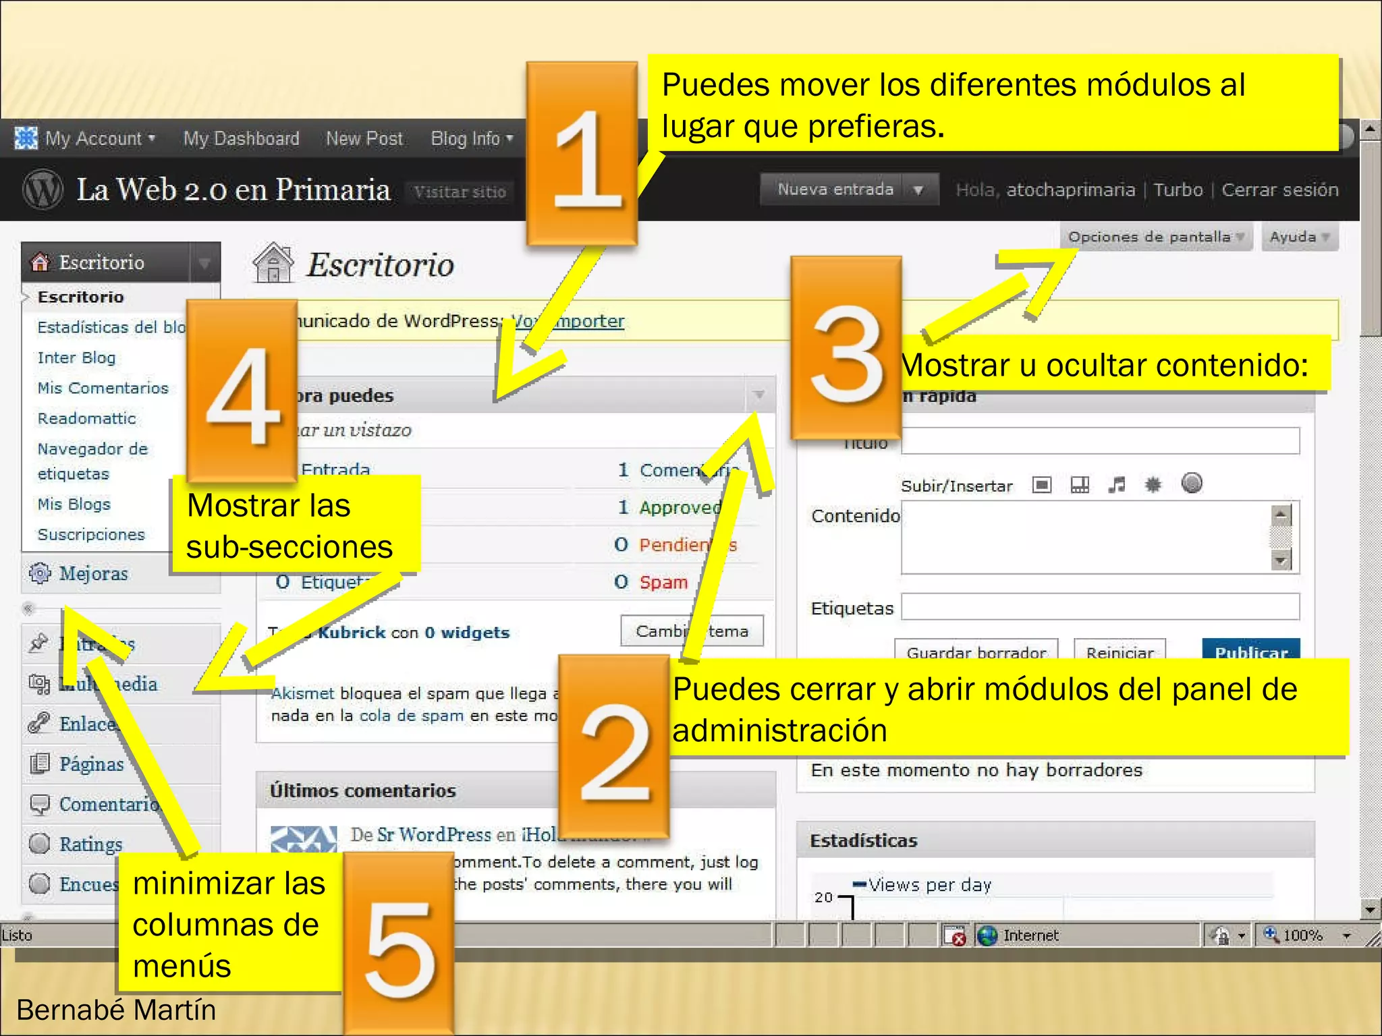Open Readomattic submenu item

[86, 418]
